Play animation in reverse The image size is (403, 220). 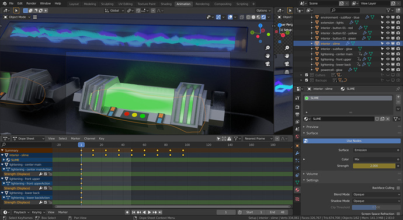144,212
